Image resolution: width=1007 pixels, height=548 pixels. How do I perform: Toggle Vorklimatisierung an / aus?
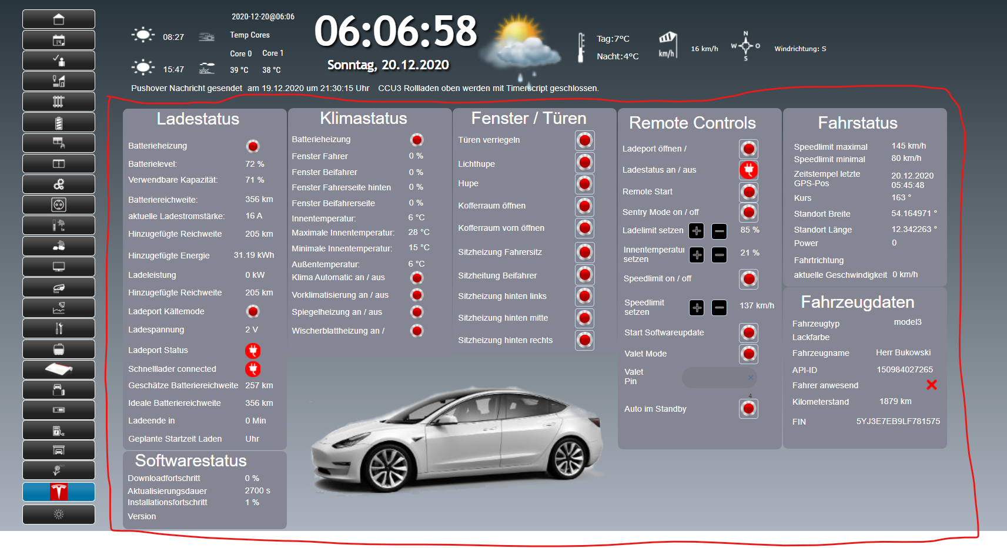tap(417, 295)
